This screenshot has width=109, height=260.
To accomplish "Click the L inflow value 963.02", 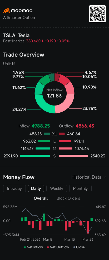I will point(29,141).
